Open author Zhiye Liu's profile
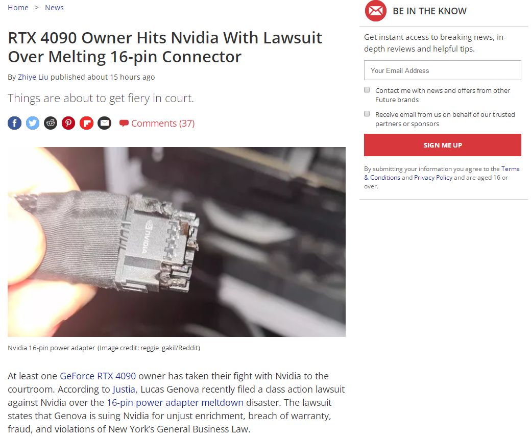The height and width of the screenshot is (437, 531). click(x=33, y=77)
